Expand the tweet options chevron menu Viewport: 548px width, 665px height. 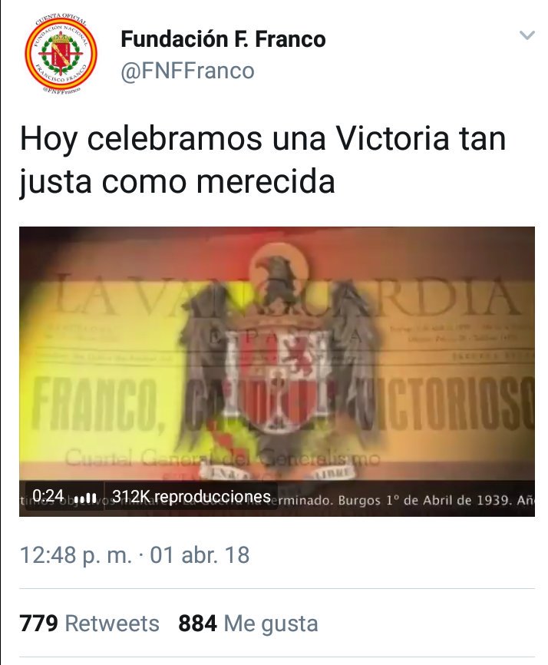coord(527,35)
